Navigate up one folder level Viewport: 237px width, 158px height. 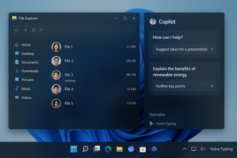click(41, 30)
